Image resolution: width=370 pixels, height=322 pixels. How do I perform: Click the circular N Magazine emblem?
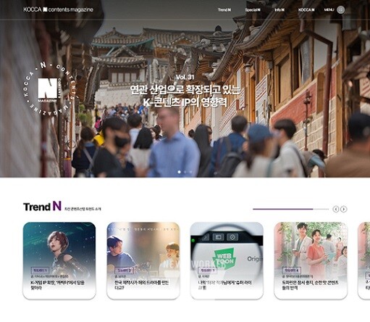48,88
